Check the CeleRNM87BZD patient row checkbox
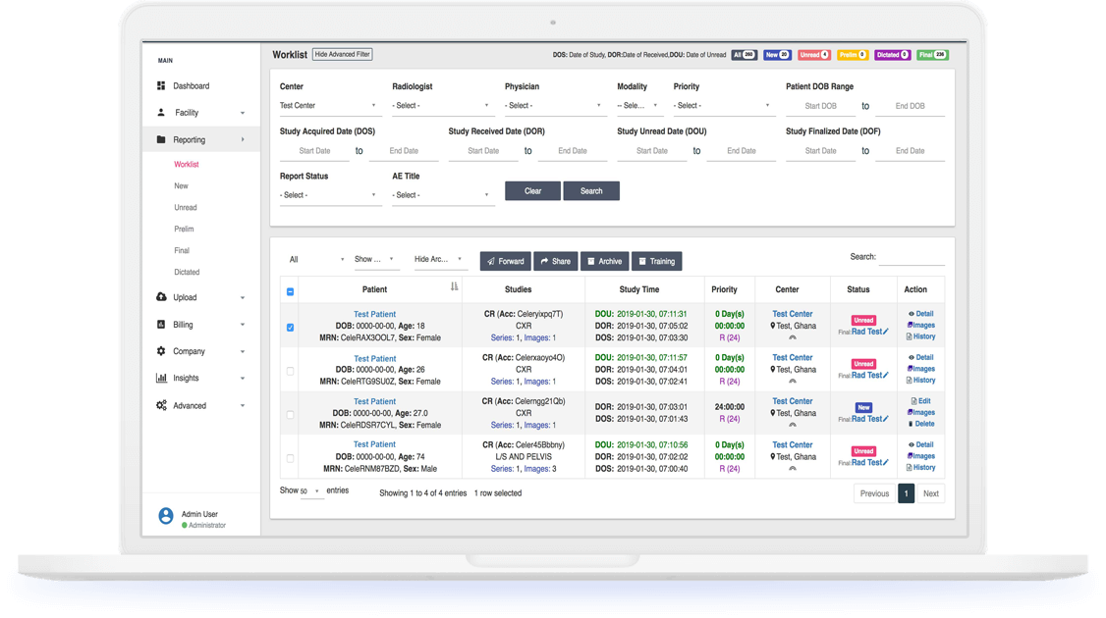The image size is (1106, 618). pyautogui.click(x=290, y=458)
